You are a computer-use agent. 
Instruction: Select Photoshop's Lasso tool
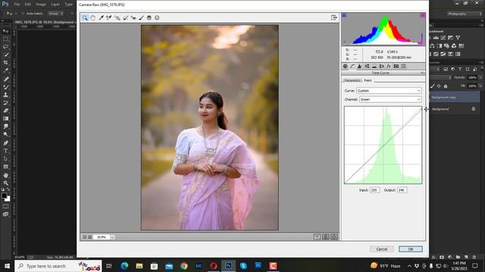5,47
